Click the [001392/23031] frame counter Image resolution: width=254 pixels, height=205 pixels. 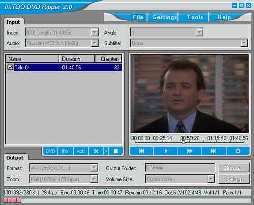click(21, 193)
